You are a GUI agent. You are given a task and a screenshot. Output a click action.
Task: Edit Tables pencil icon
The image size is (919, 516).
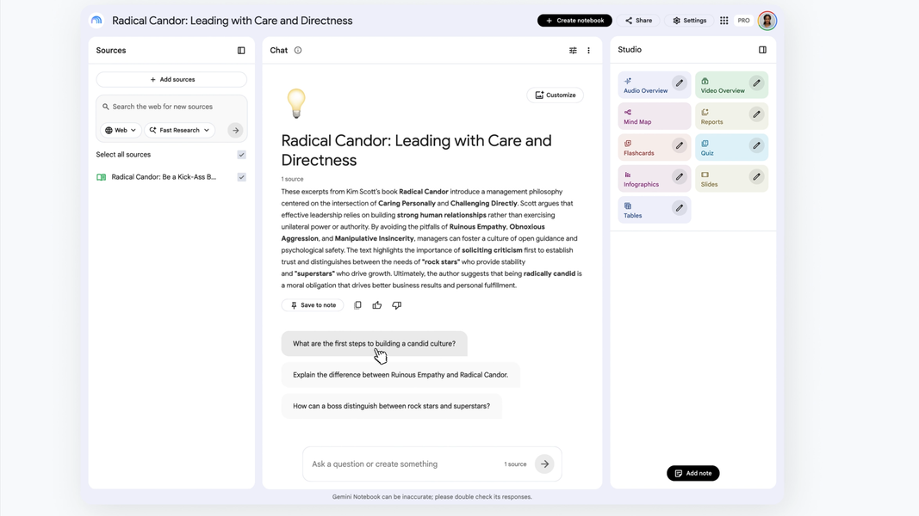[680, 207]
